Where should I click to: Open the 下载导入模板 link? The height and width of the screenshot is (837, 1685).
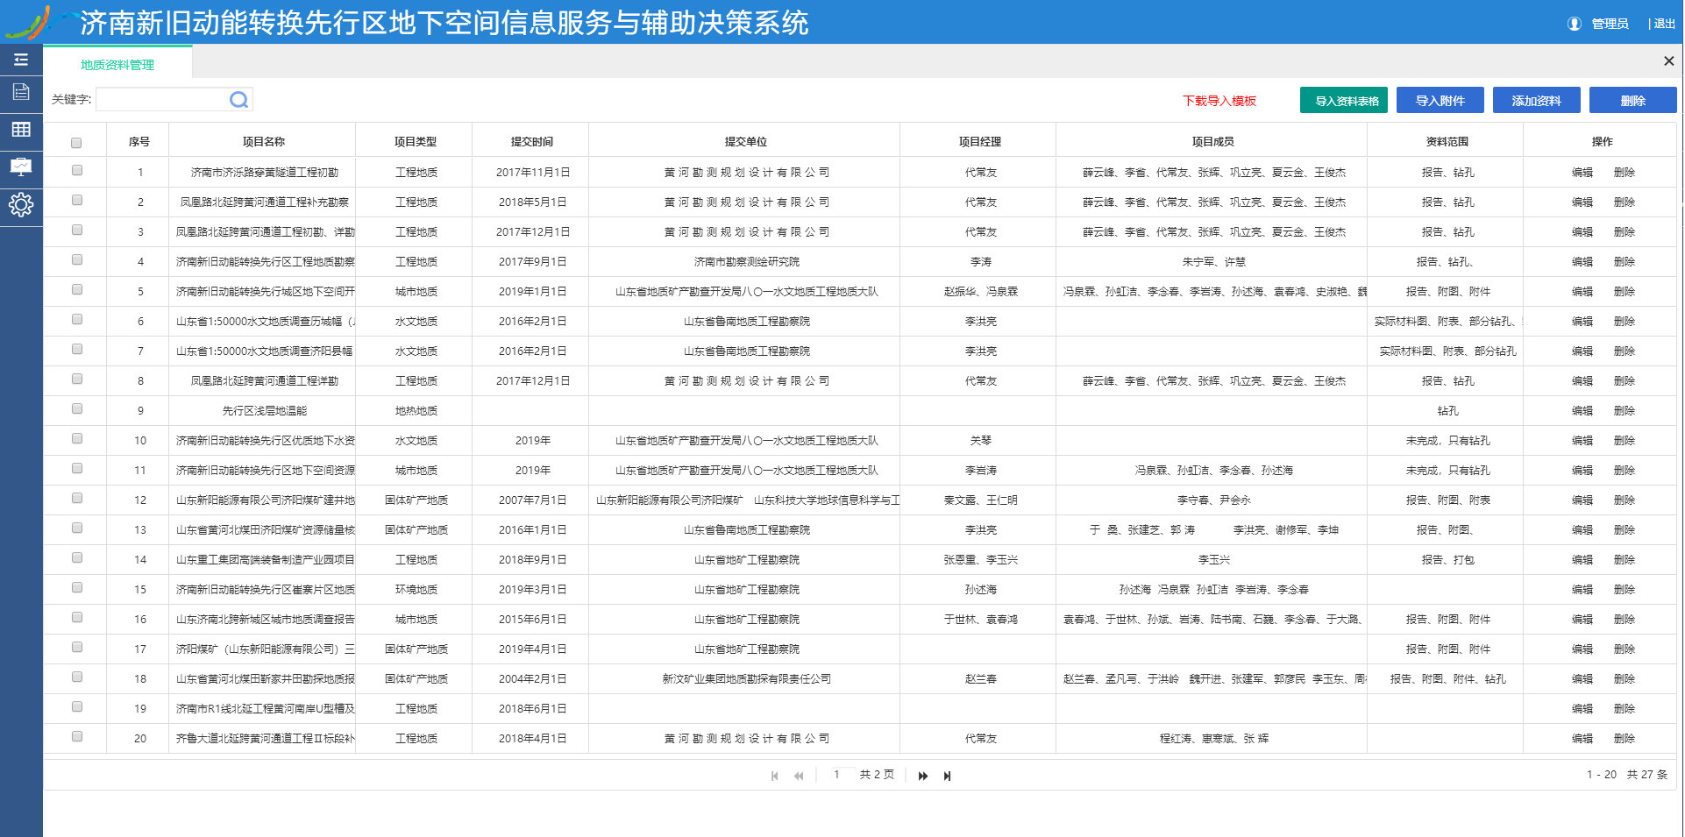tap(1218, 100)
